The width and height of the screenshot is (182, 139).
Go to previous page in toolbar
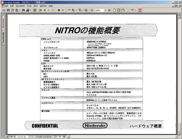pyautogui.click(x=45, y=10)
